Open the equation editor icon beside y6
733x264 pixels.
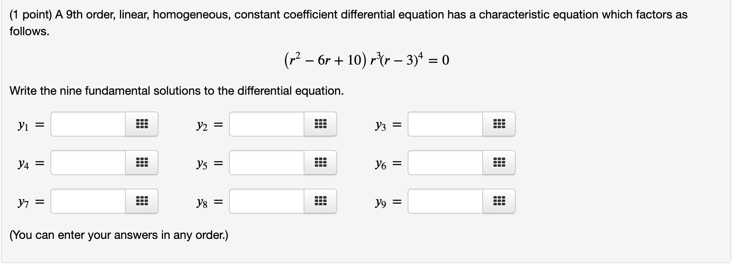coord(499,163)
